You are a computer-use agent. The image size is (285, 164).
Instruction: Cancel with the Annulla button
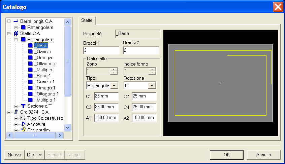point(263,155)
